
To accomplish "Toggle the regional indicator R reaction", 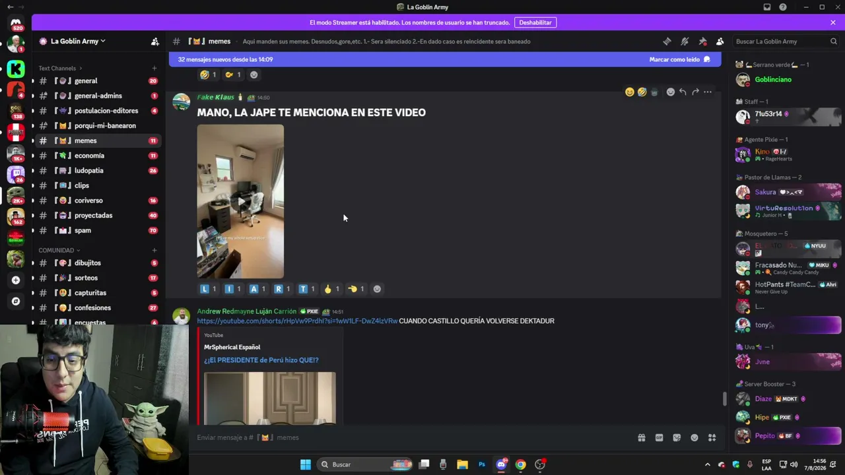I will (283, 289).
